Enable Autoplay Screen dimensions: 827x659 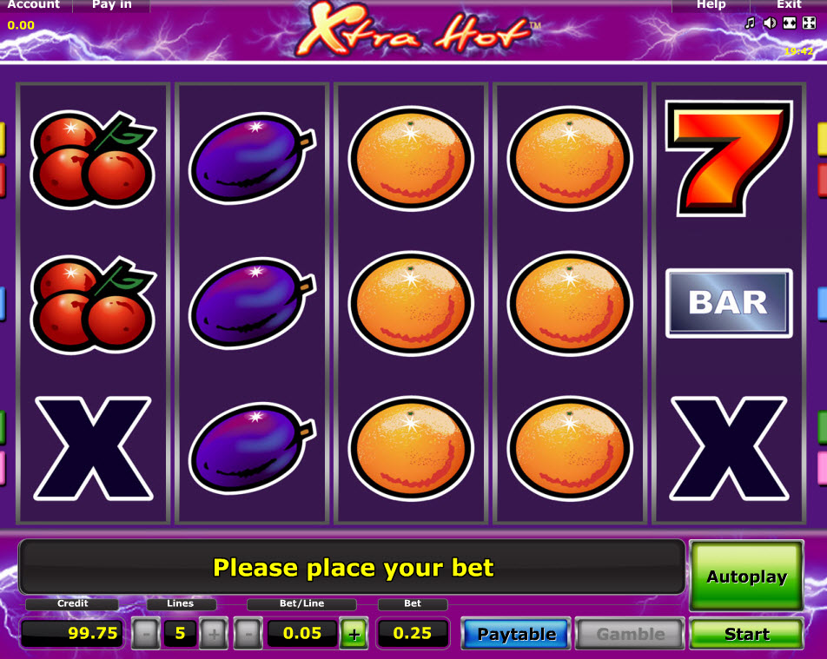[747, 577]
